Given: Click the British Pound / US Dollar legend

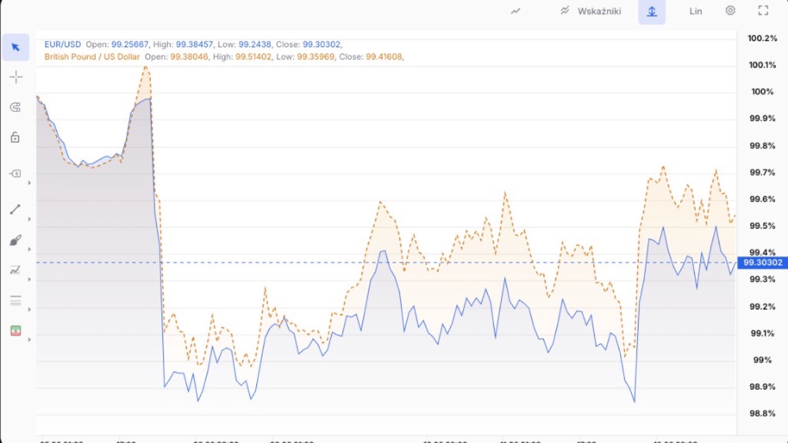Looking at the screenshot, I should [x=92, y=57].
